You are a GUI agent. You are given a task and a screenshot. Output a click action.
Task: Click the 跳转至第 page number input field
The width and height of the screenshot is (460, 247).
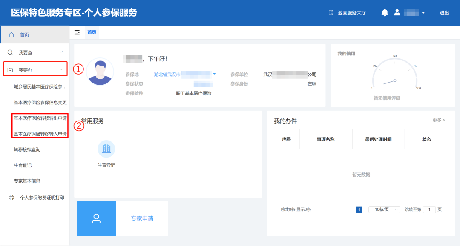tap(429, 210)
